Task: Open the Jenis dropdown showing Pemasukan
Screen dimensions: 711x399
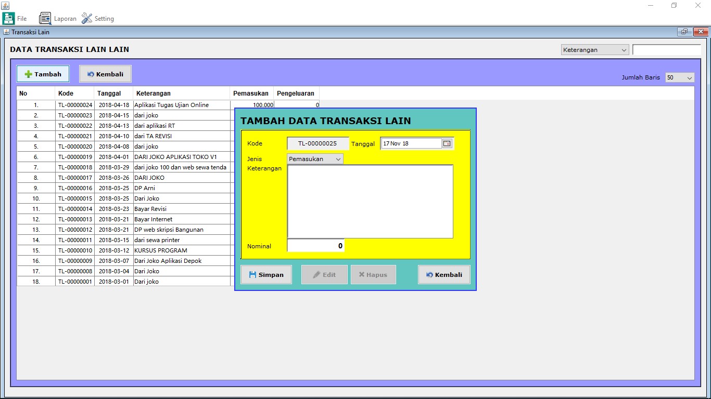Action: (x=314, y=159)
